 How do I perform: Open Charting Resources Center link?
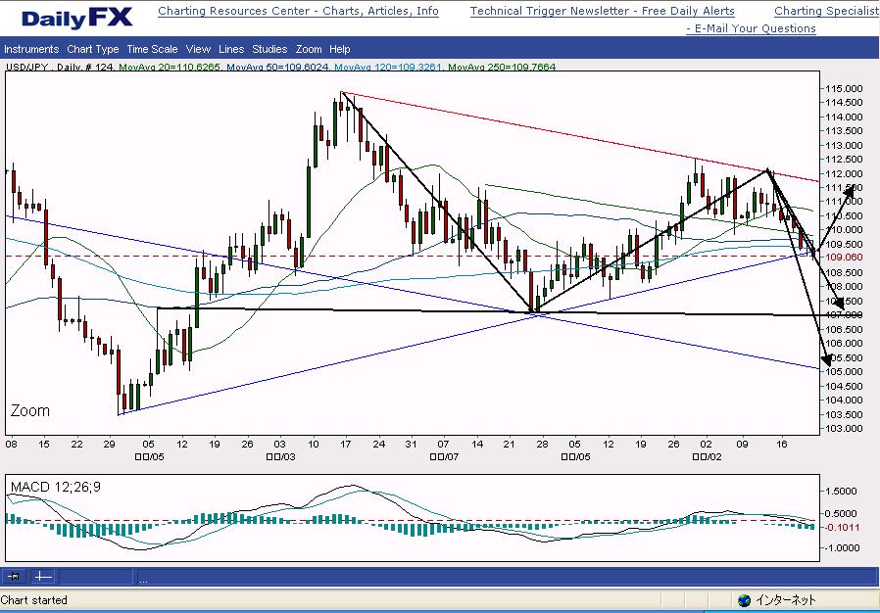(298, 12)
